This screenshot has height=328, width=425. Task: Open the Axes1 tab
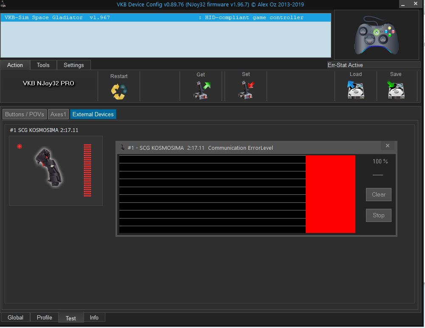tap(58, 114)
